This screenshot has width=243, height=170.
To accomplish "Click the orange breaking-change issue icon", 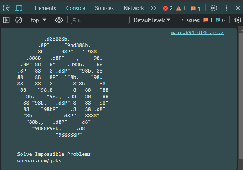I will pos(206,20).
